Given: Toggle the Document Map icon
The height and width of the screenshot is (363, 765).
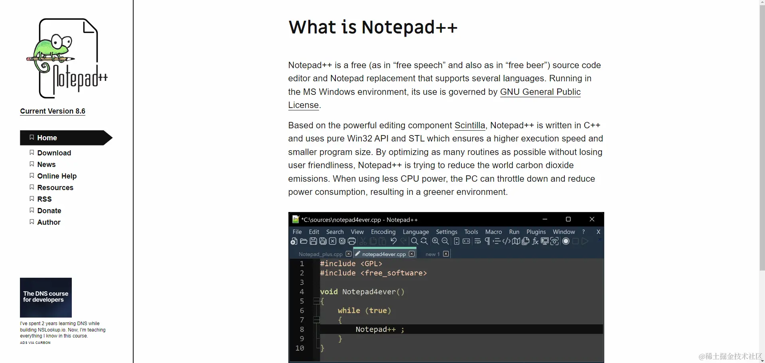Looking at the screenshot, I should [516, 241].
